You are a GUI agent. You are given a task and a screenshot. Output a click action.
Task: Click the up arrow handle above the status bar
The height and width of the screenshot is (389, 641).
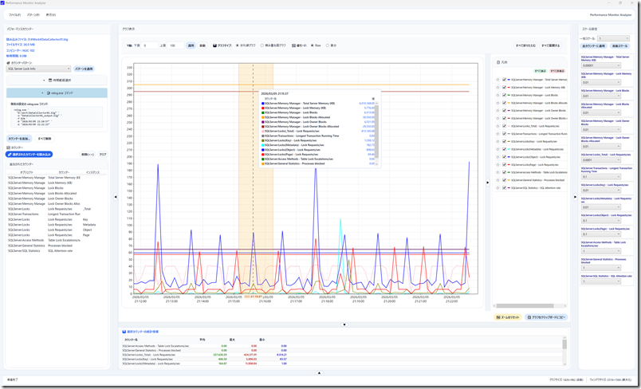319,372
